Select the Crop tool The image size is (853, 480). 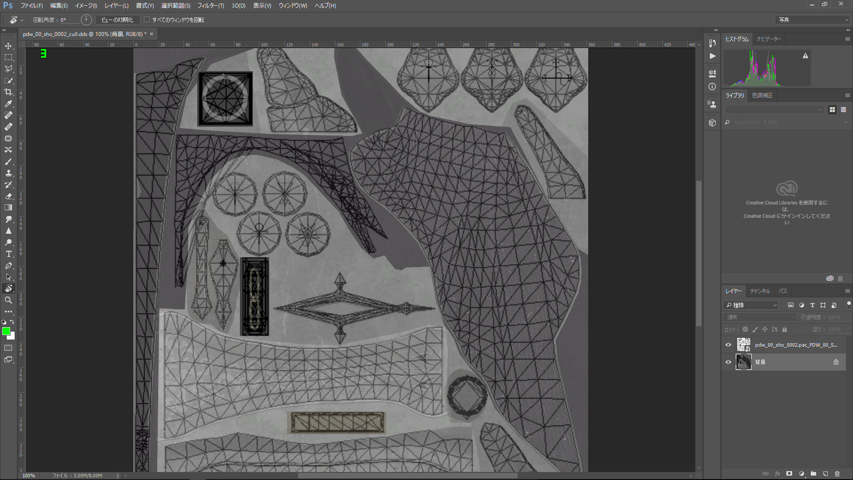[8, 92]
